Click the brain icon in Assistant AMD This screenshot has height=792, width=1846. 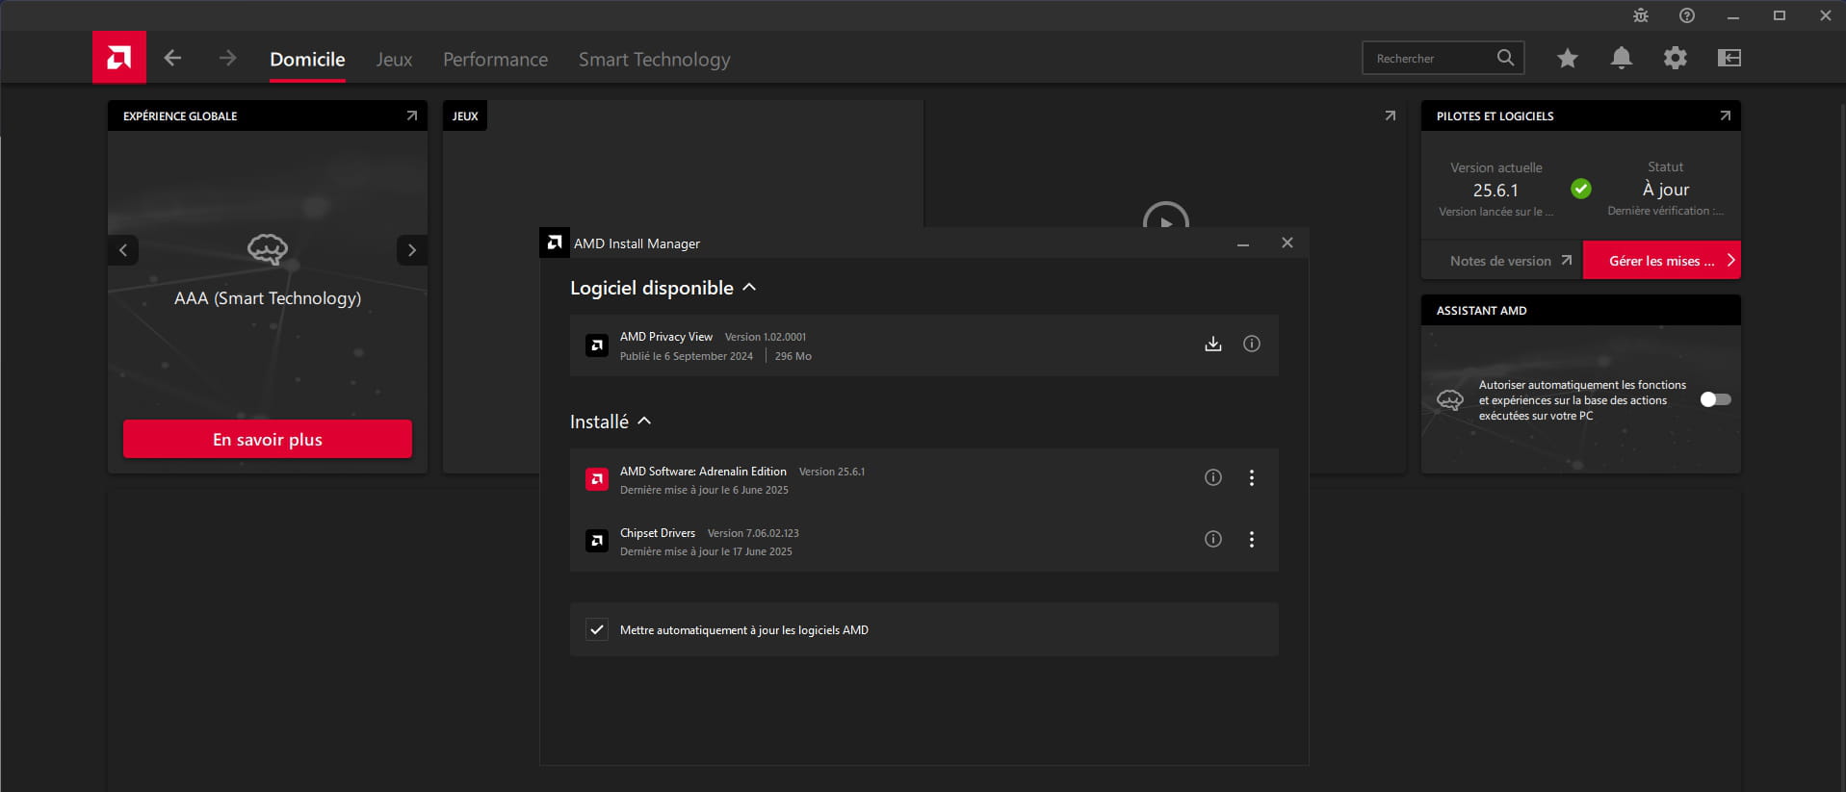(1450, 399)
